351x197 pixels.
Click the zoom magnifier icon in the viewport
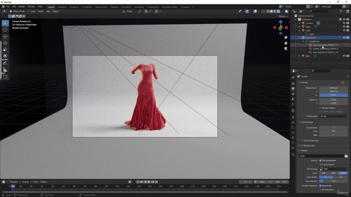(286, 38)
